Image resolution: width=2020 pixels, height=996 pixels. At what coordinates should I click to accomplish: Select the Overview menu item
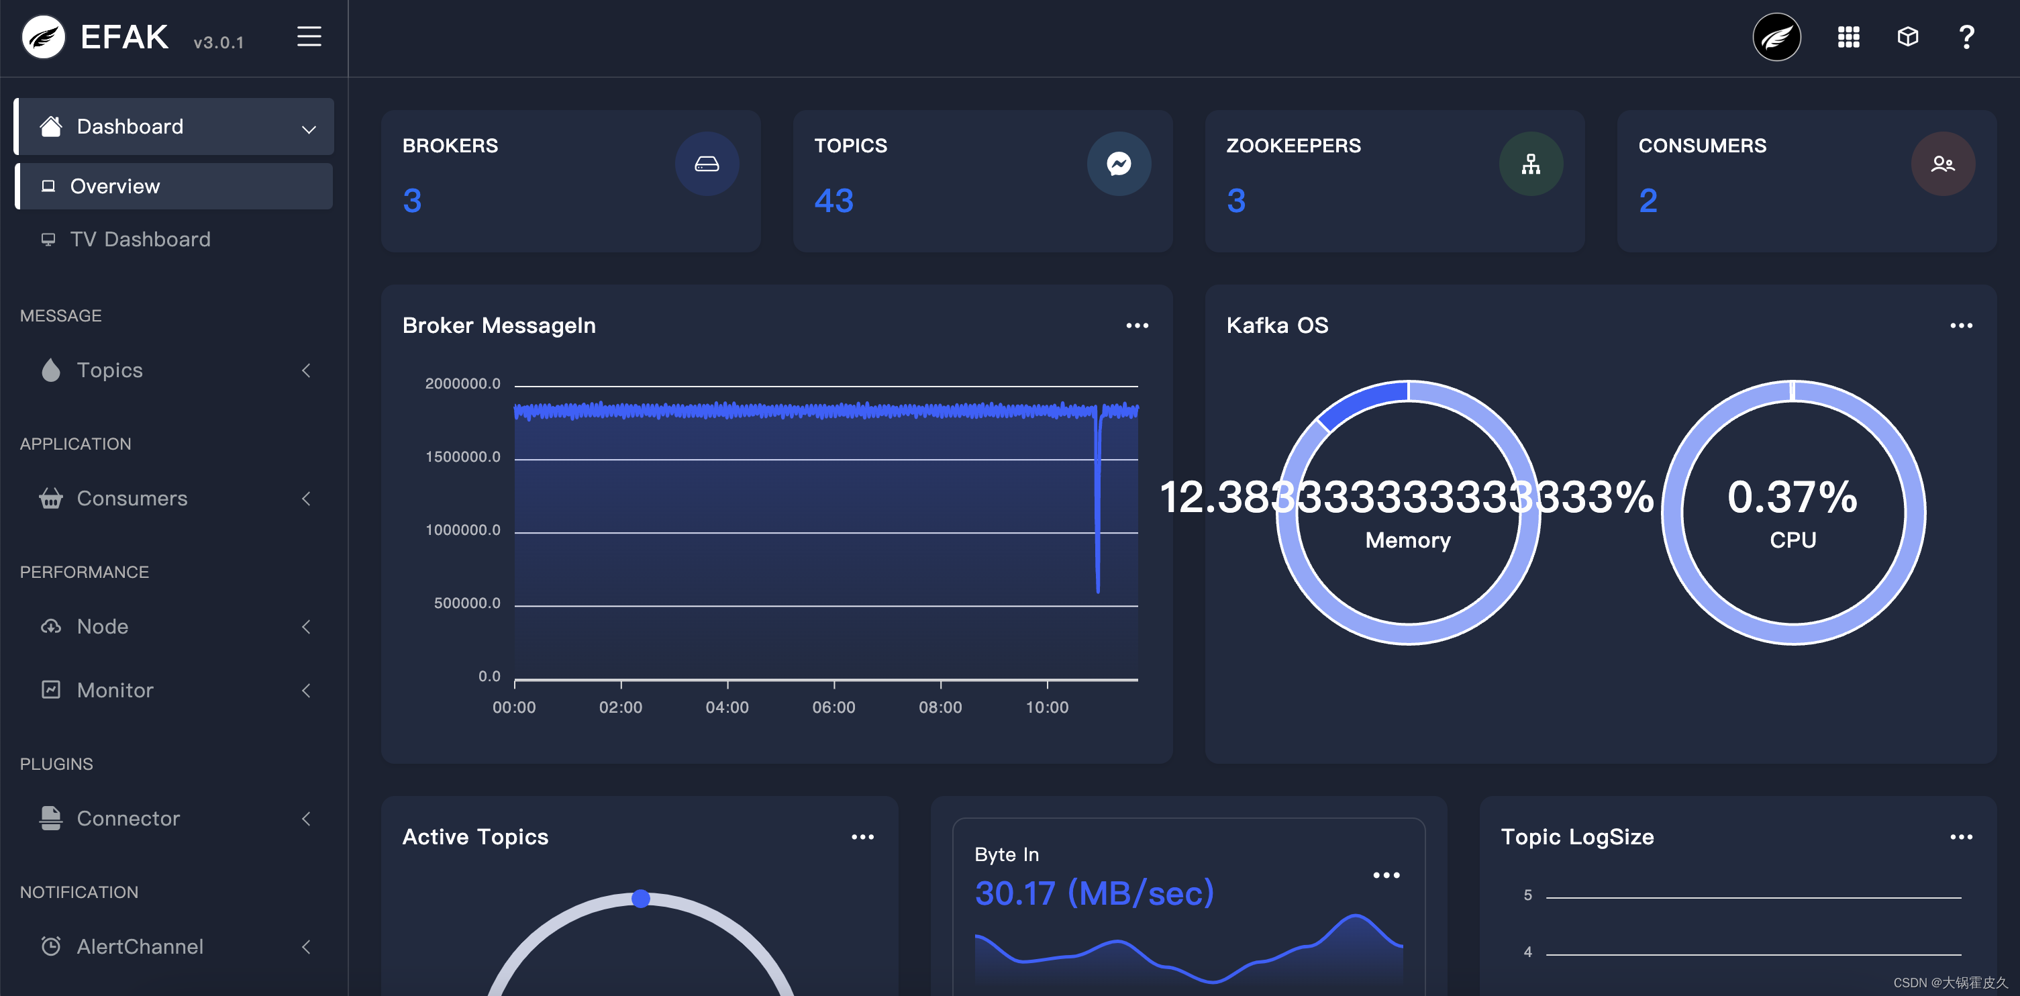115,187
